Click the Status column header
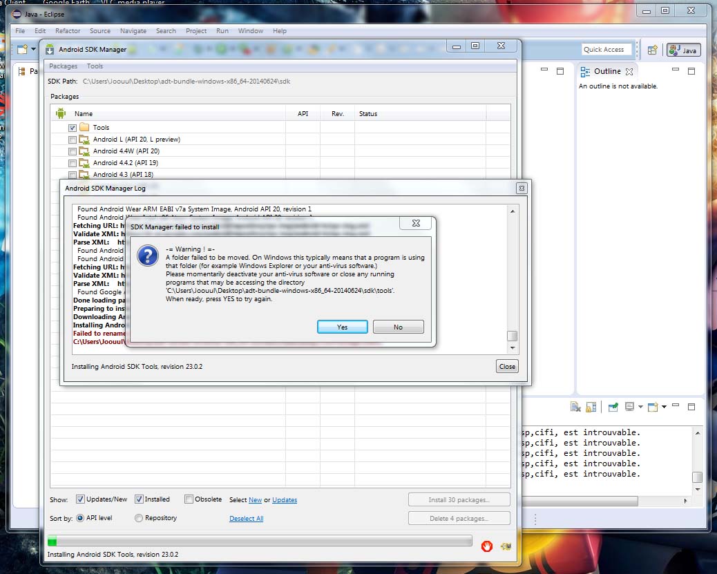 pos(420,113)
